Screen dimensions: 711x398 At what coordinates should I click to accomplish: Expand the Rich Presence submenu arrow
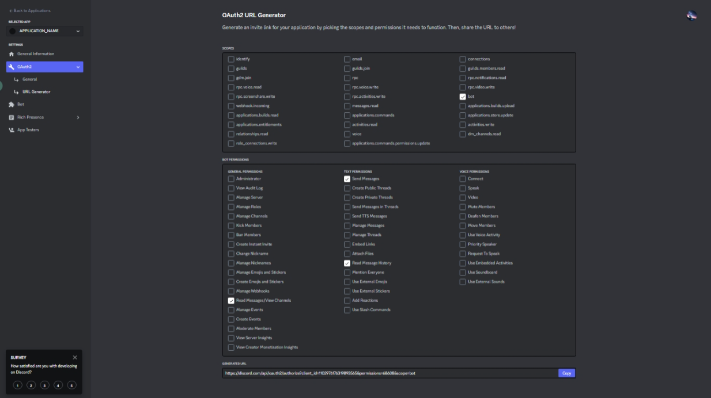tap(78, 117)
